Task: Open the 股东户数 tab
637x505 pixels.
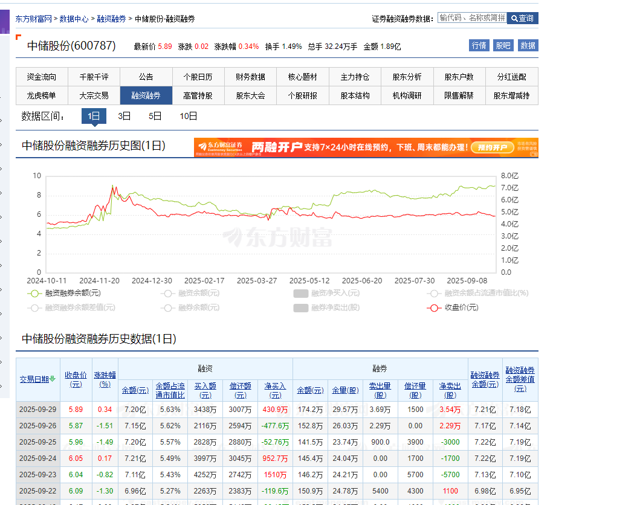Action: click(x=459, y=77)
